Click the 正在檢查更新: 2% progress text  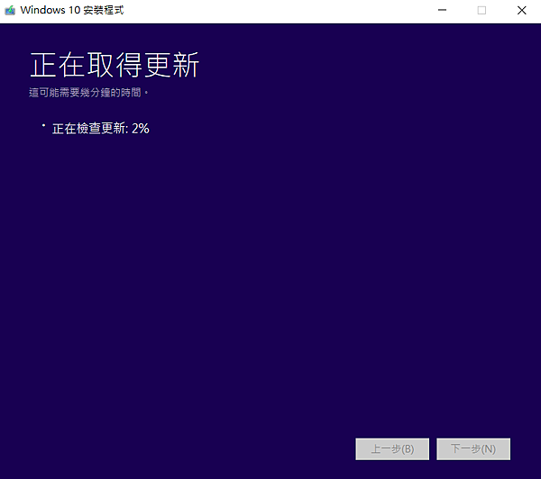point(101,129)
